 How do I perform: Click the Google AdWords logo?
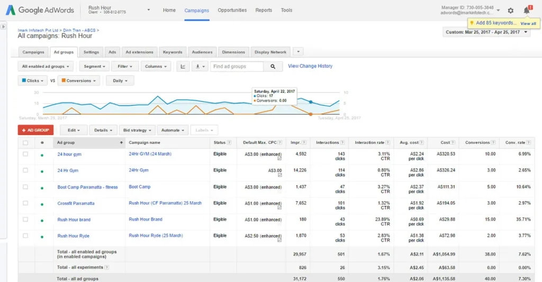[40, 10]
